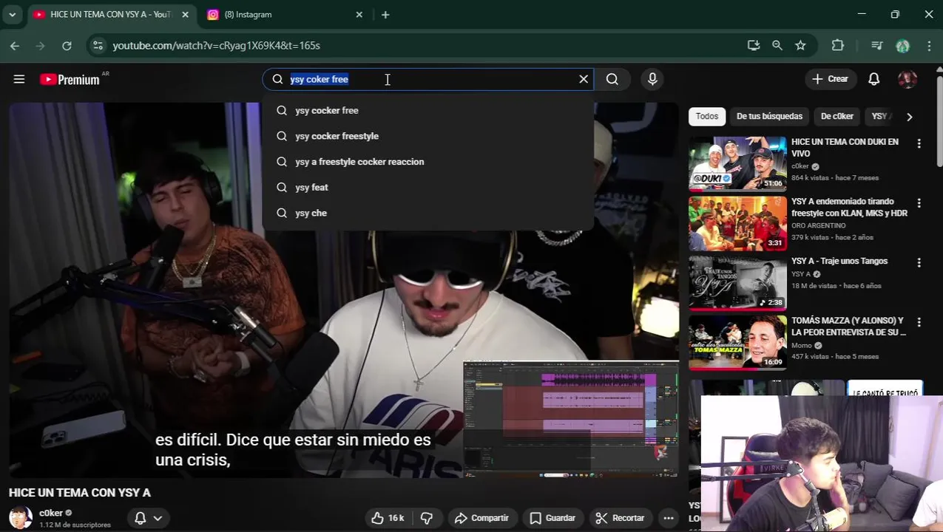Open a new browser tab
This screenshot has width=943, height=532.
point(385,15)
